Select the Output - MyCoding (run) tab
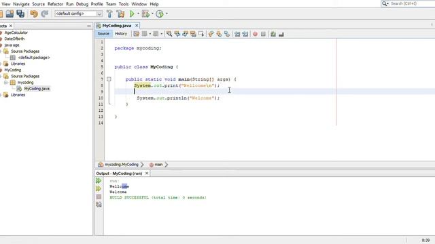 (120, 174)
